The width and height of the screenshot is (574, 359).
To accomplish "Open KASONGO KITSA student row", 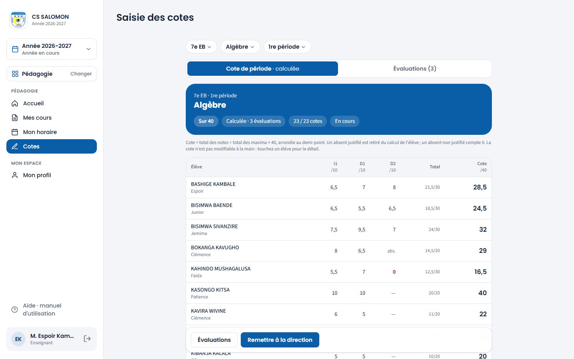I will [x=339, y=293].
